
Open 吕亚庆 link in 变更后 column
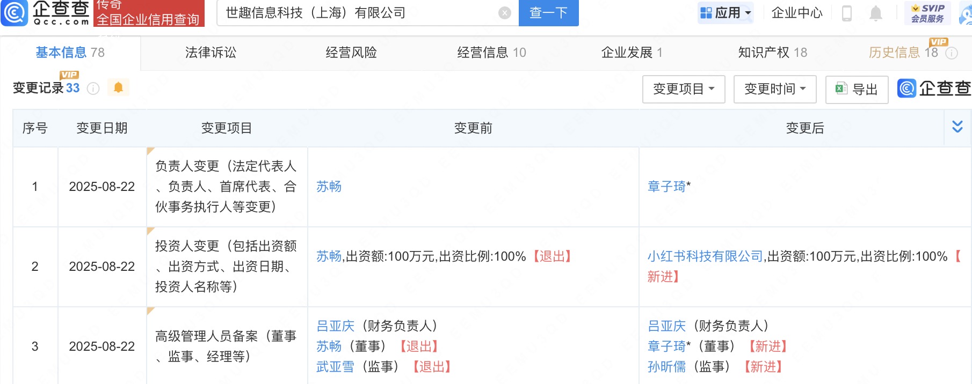point(667,326)
